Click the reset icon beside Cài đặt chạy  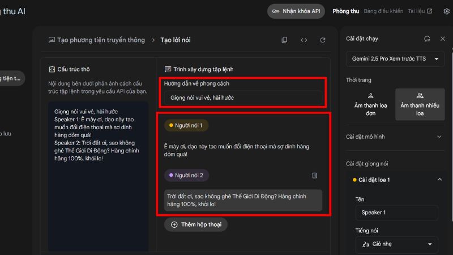point(427,39)
